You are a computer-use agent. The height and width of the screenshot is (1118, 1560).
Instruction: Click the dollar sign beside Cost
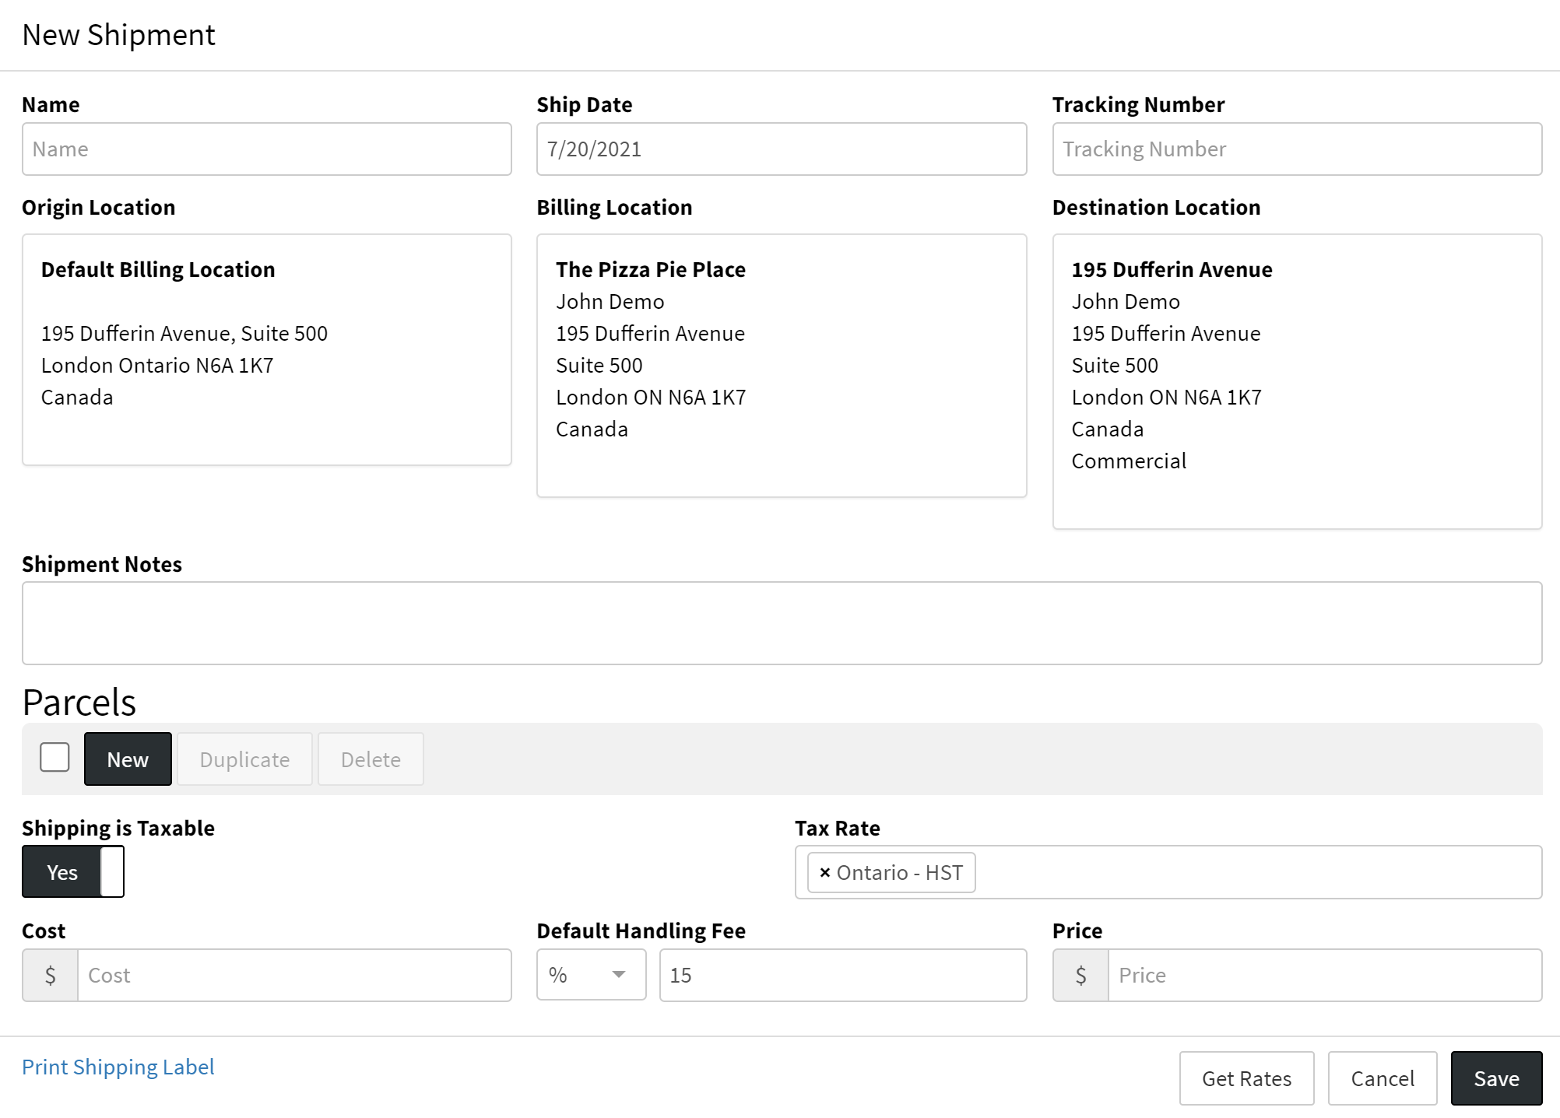click(x=50, y=975)
